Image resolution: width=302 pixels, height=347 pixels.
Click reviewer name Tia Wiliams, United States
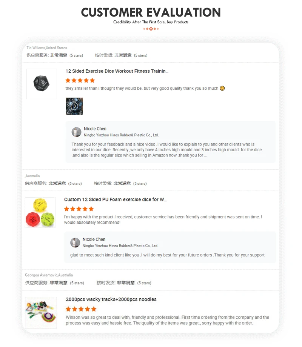[47, 48]
